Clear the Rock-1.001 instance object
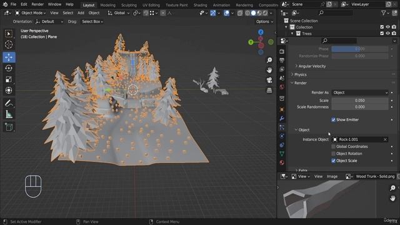This screenshot has height=225, width=400. click(385, 139)
